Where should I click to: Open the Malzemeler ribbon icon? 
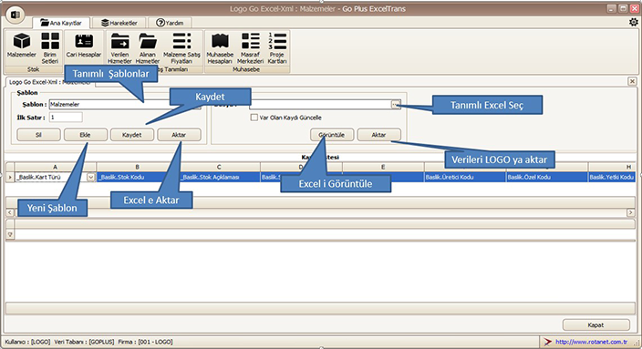pos(22,45)
